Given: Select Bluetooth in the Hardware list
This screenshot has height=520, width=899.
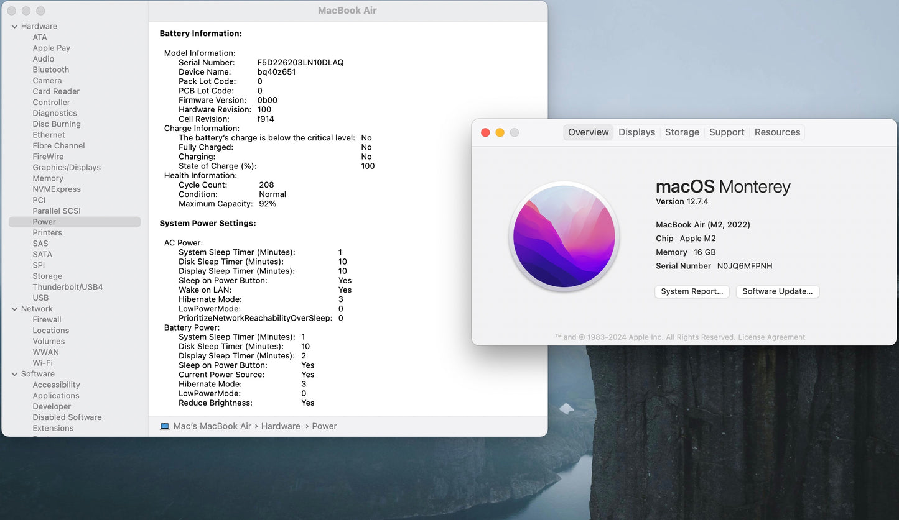Looking at the screenshot, I should (51, 70).
